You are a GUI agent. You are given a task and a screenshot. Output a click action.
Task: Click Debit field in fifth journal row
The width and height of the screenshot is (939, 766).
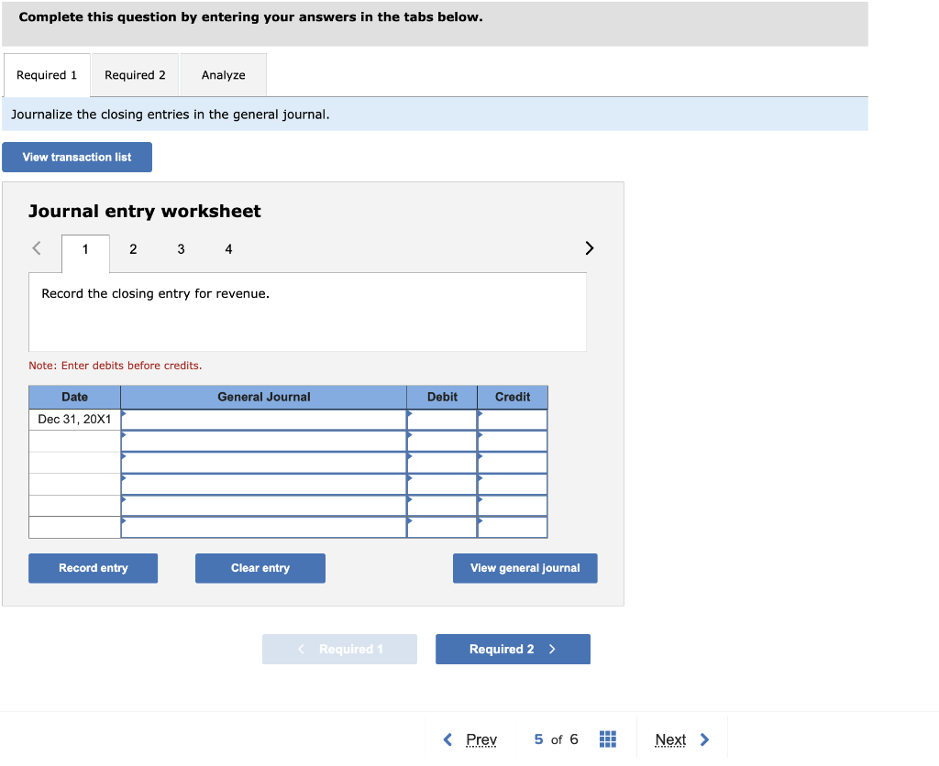442,506
